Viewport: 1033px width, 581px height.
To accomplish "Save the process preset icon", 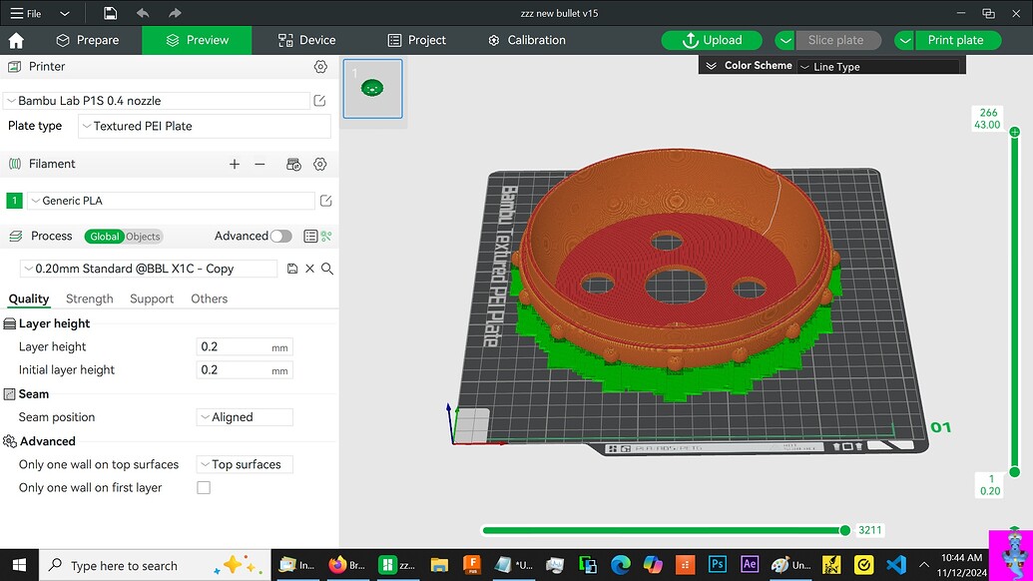I will coord(292,269).
